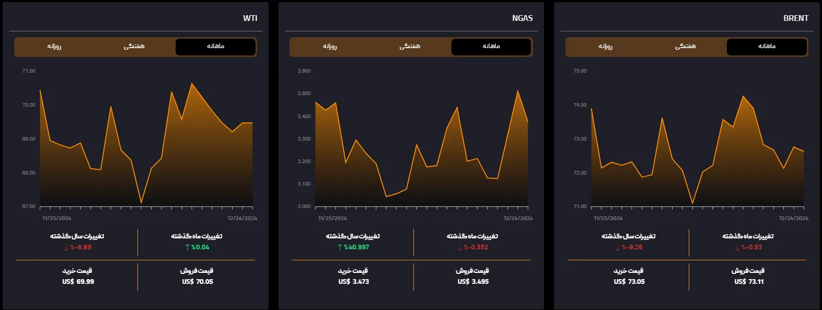Click the NGAS buy price US$ 3.473
Screen dimensions: 822x310
[x=354, y=282]
